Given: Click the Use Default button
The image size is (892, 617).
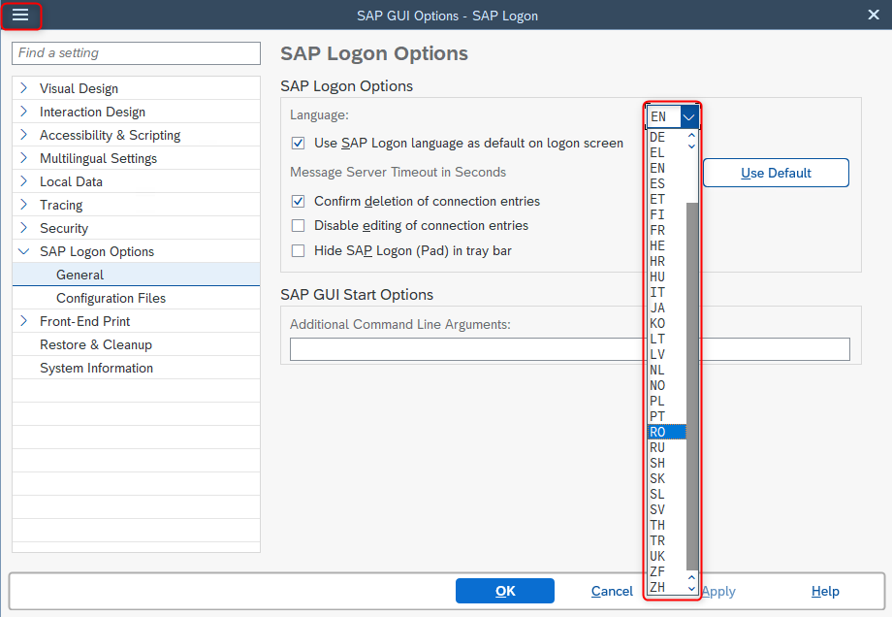Looking at the screenshot, I should click(776, 173).
